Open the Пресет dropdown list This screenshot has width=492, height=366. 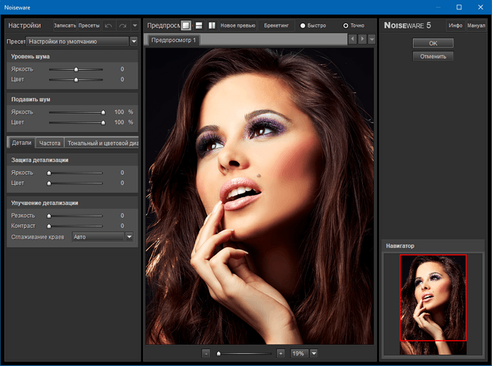132,41
